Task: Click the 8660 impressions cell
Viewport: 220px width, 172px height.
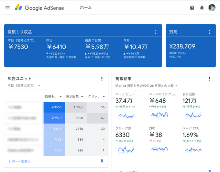Action: click(x=76, y=118)
